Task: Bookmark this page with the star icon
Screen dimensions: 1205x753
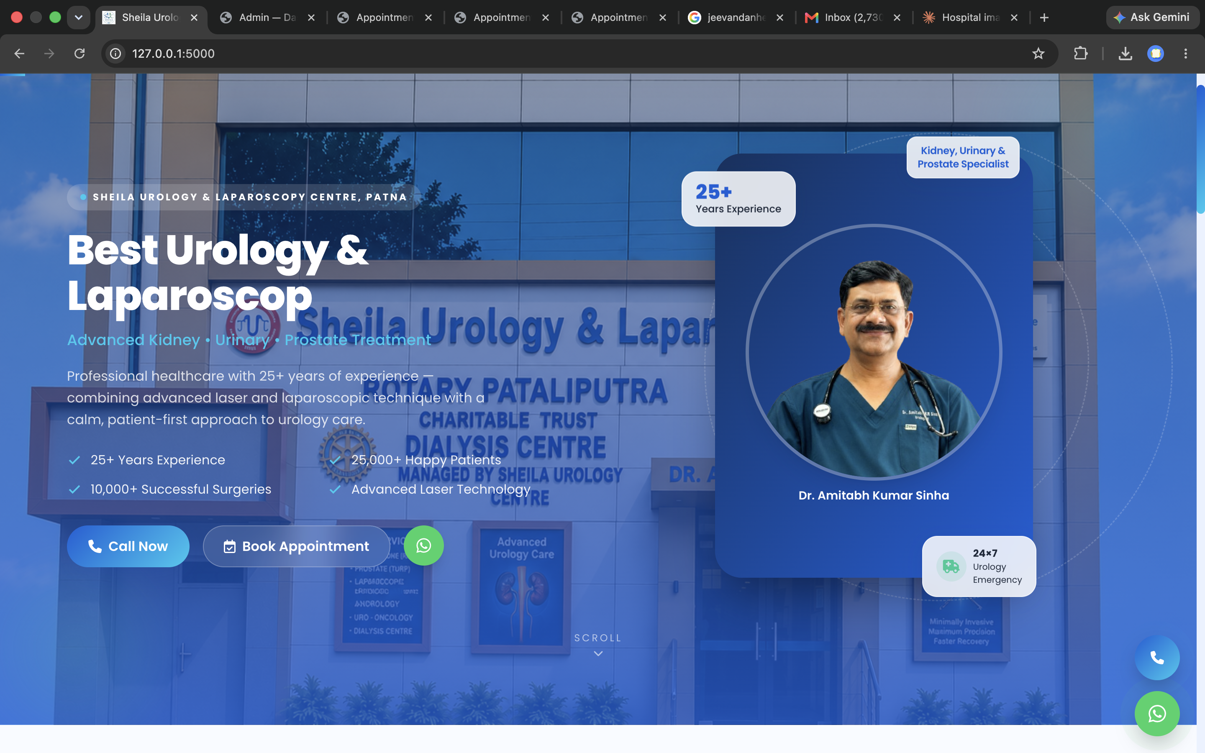Action: pyautogui.click(x=1038, y=53)
